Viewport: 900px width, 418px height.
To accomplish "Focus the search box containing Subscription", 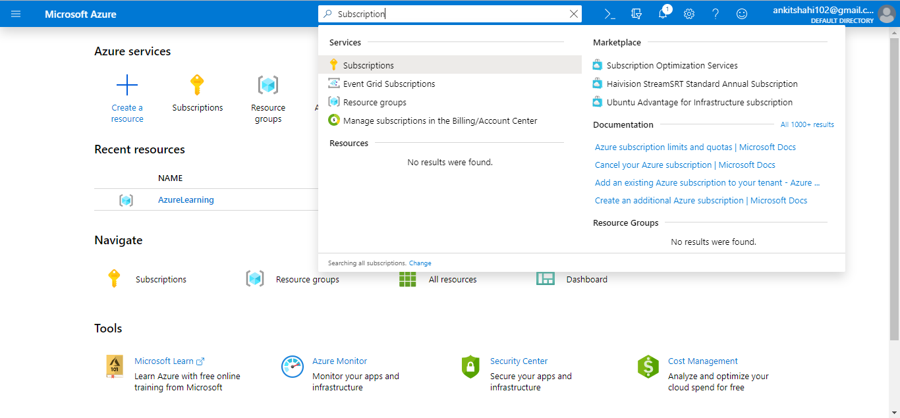I will point(450,14).
